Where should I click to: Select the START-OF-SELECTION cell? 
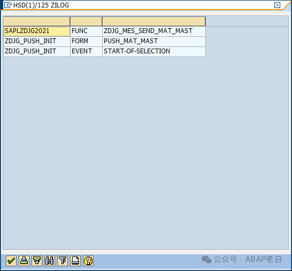point(154,51)
